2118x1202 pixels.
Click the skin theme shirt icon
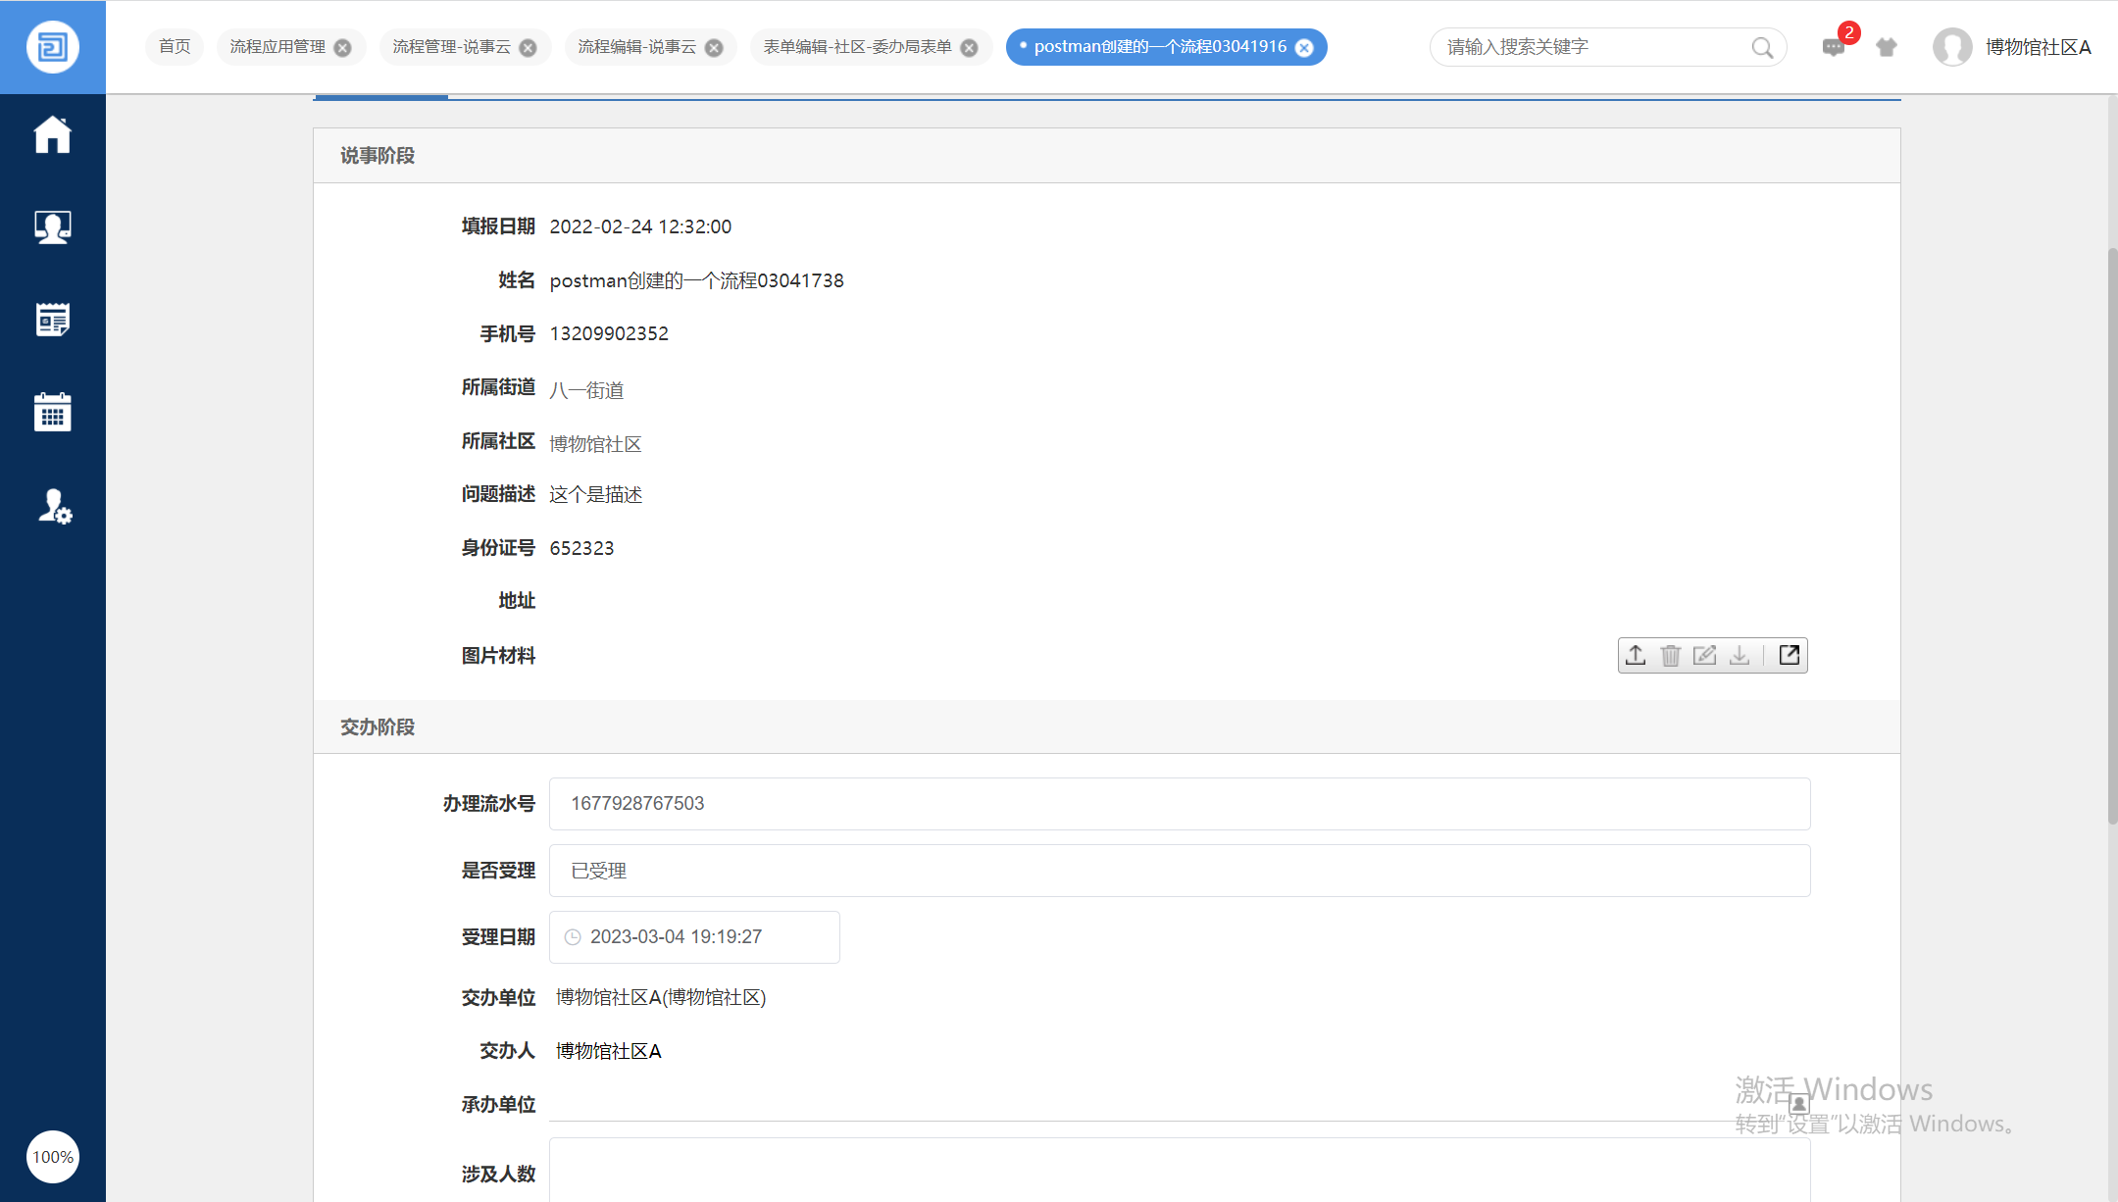pyautogui.click(x=1887, y=47)
